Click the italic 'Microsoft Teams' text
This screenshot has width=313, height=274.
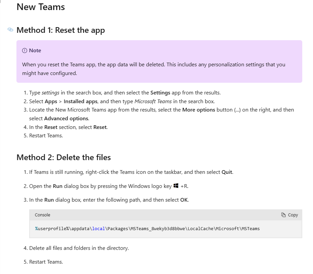pyautogui.click(x=153, y=101)
